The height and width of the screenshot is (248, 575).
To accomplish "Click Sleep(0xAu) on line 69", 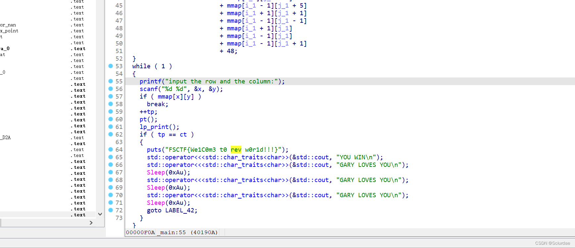I will coord(169,188).
